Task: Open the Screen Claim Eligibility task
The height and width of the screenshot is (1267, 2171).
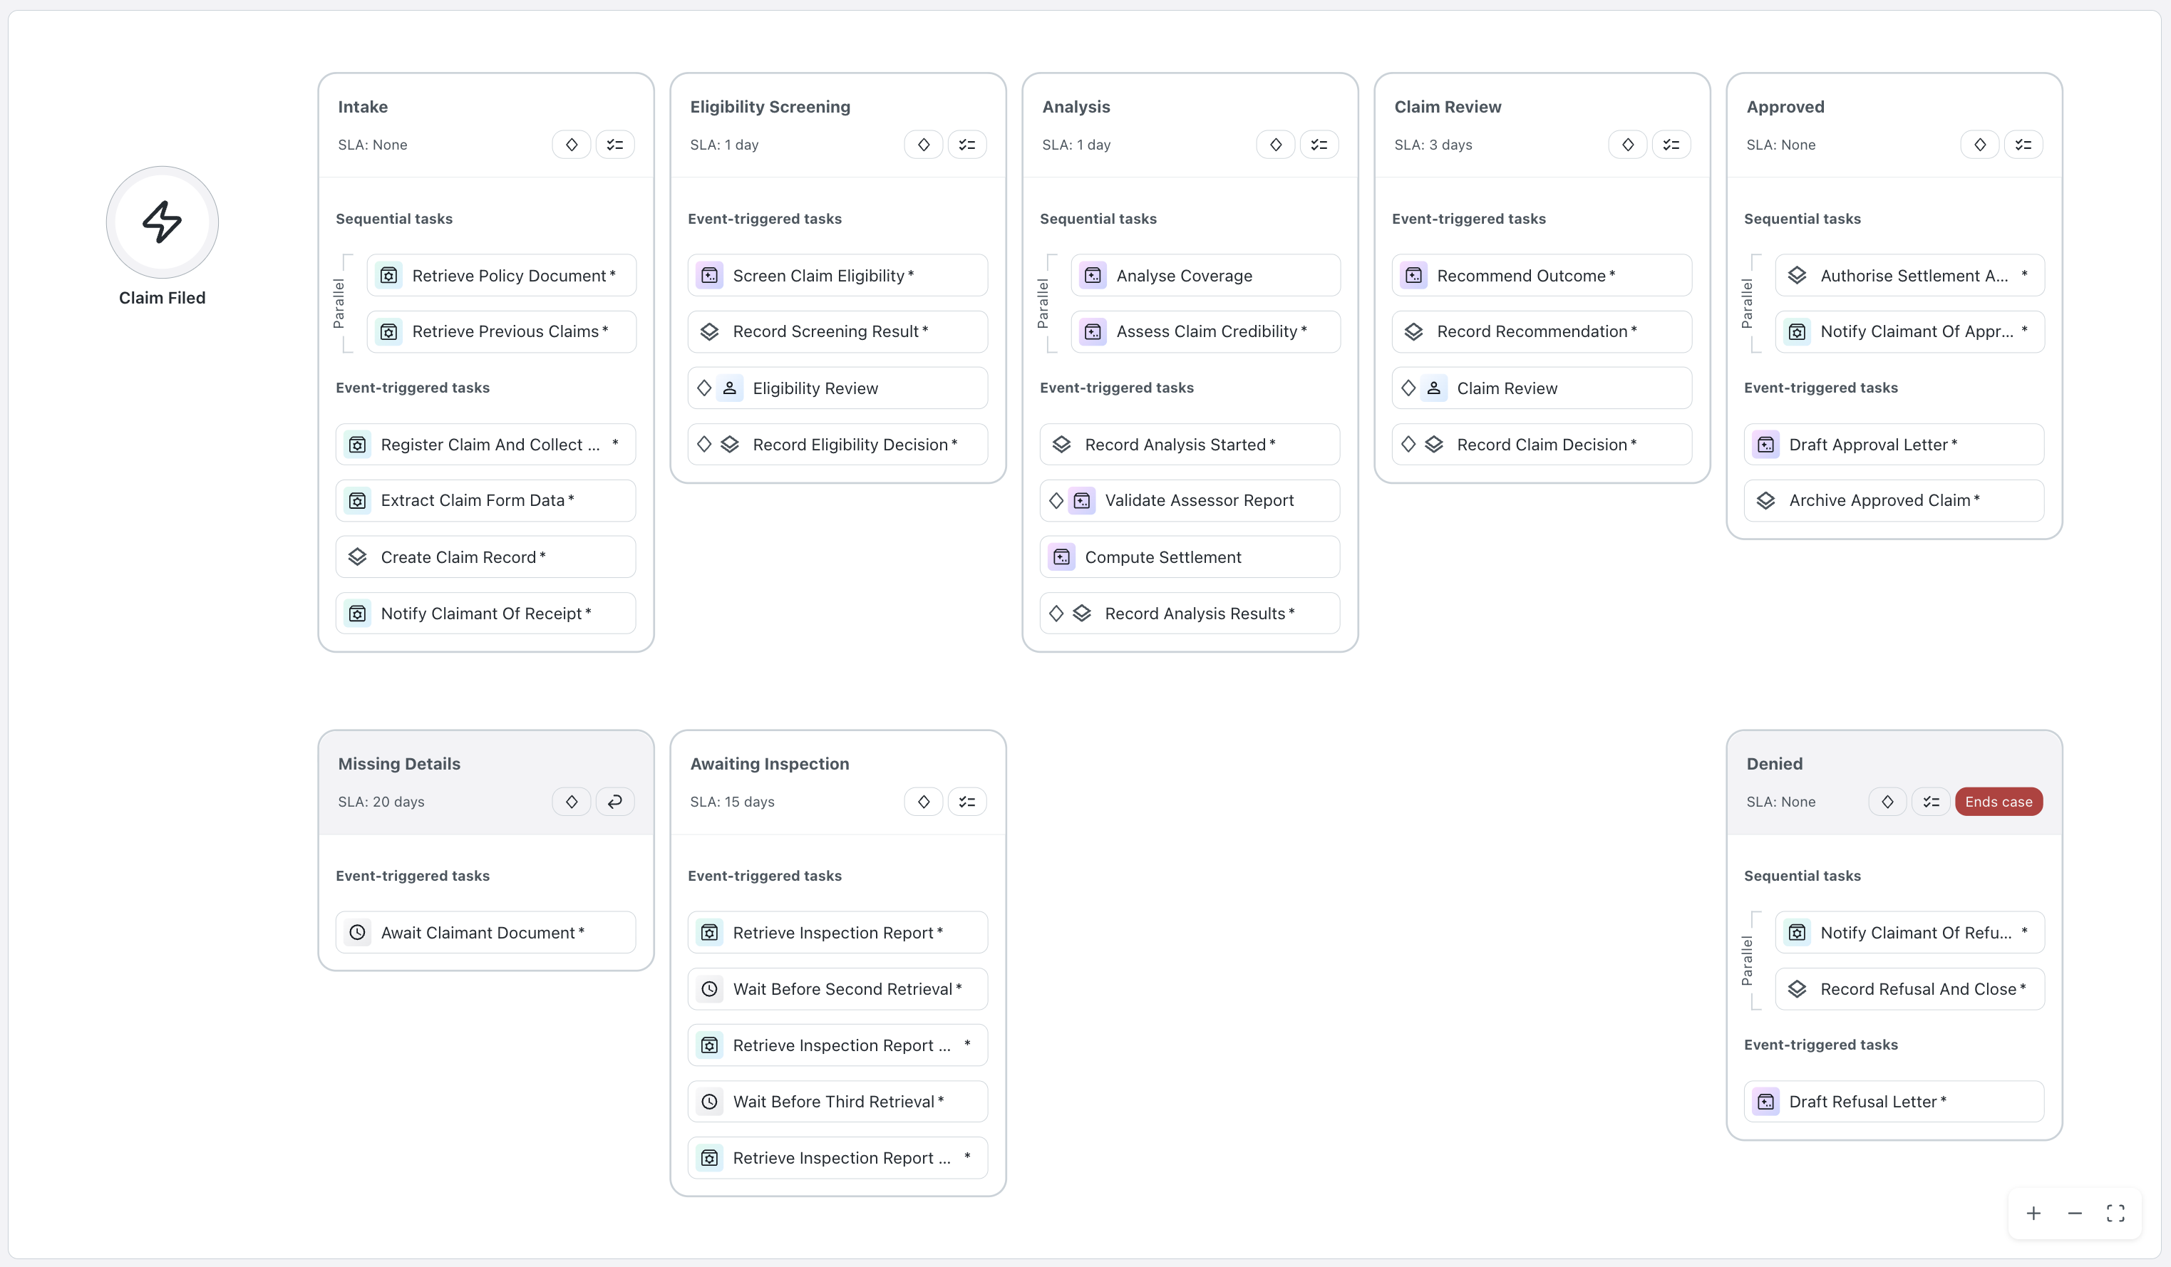Action: click(x=838, y=276)
